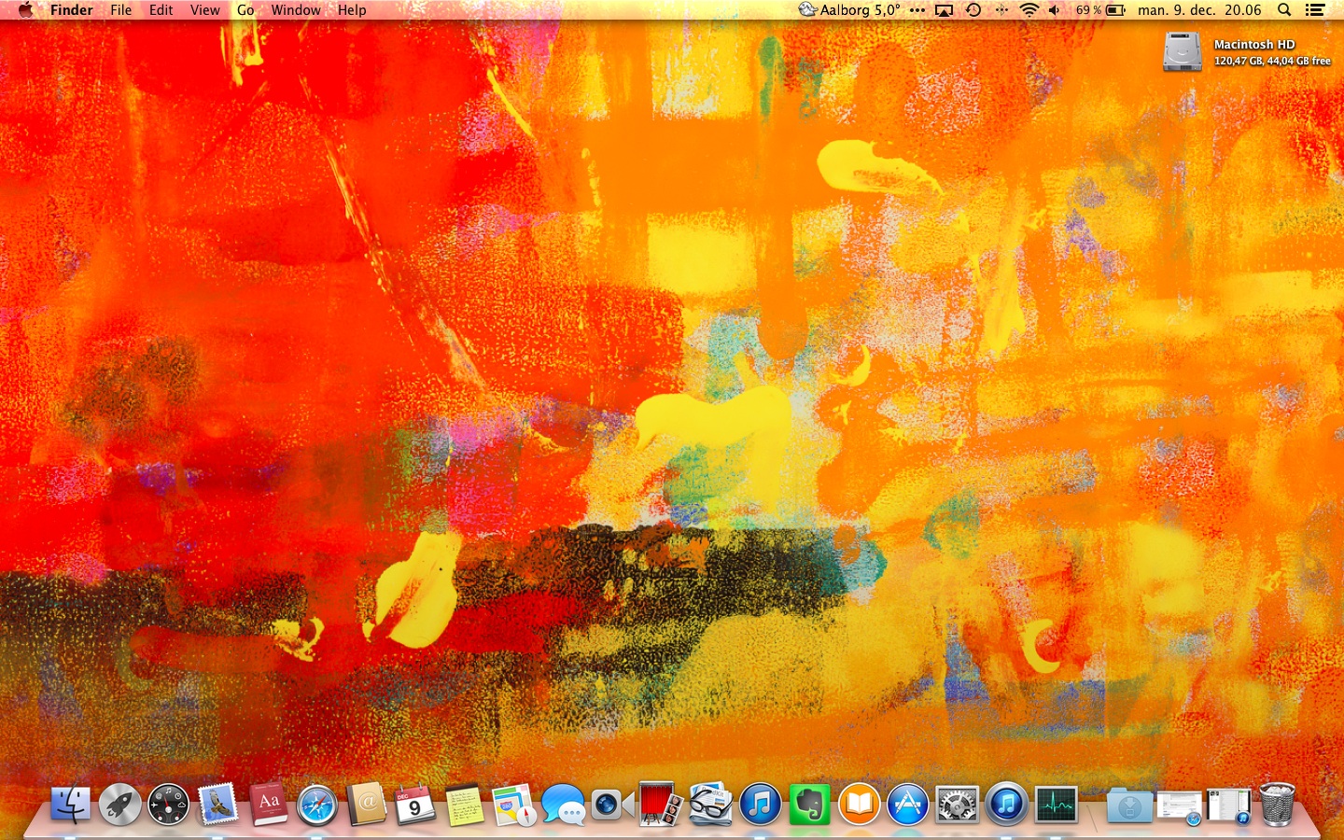Show Notification Center list icon
1344x840 pixels.
1315,10
